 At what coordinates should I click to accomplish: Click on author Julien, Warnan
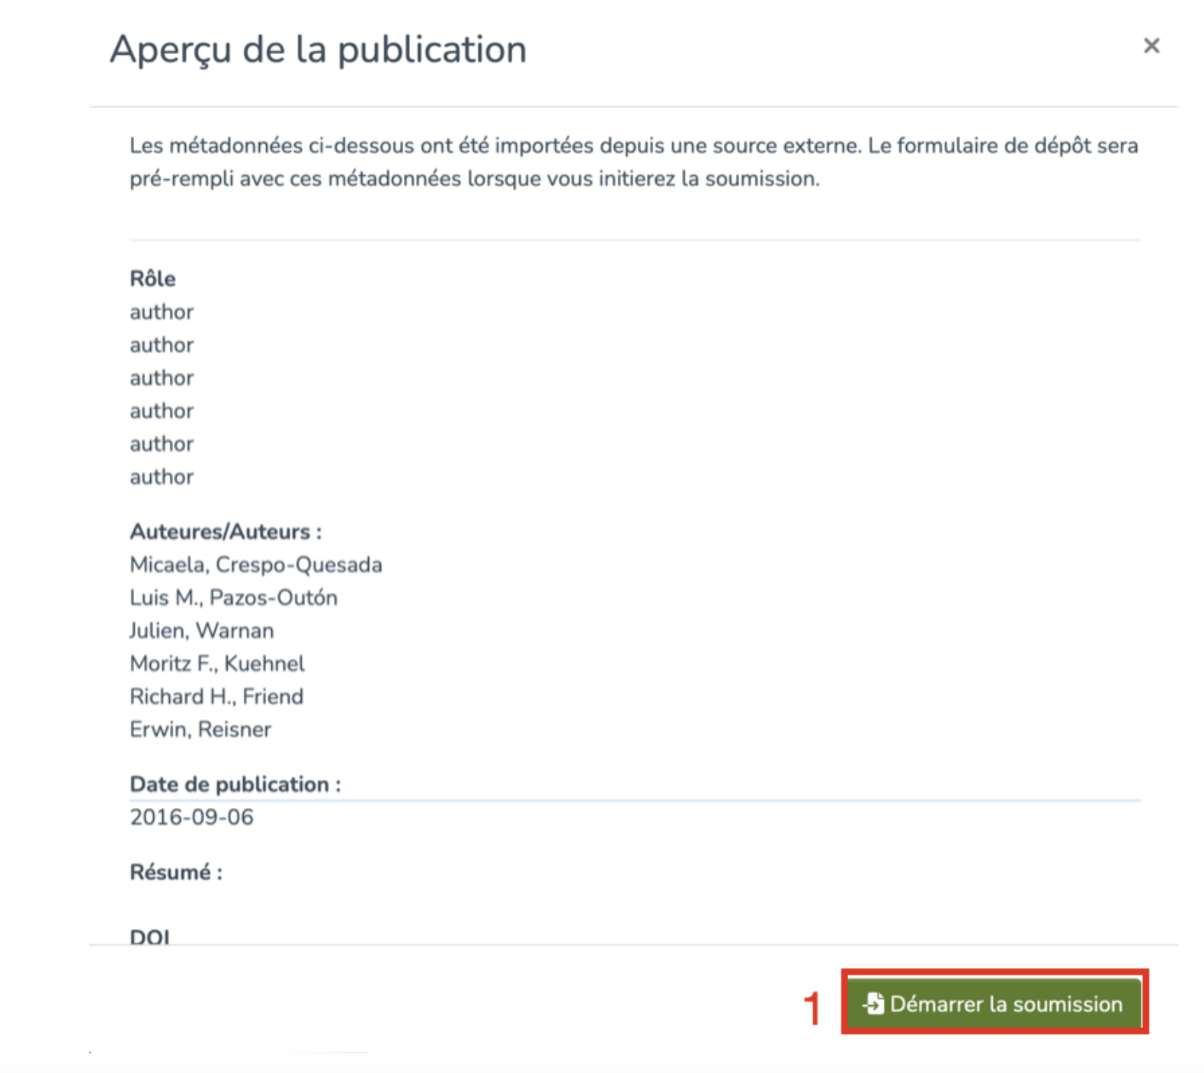tap(201, 631)
